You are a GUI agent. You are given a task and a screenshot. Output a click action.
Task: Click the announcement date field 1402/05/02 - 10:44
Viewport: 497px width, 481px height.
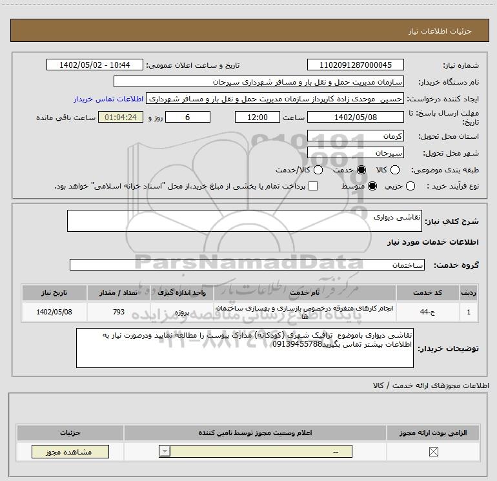click(95, 65)
